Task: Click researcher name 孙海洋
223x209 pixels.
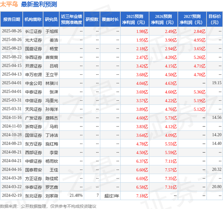Action: [52, 109]
